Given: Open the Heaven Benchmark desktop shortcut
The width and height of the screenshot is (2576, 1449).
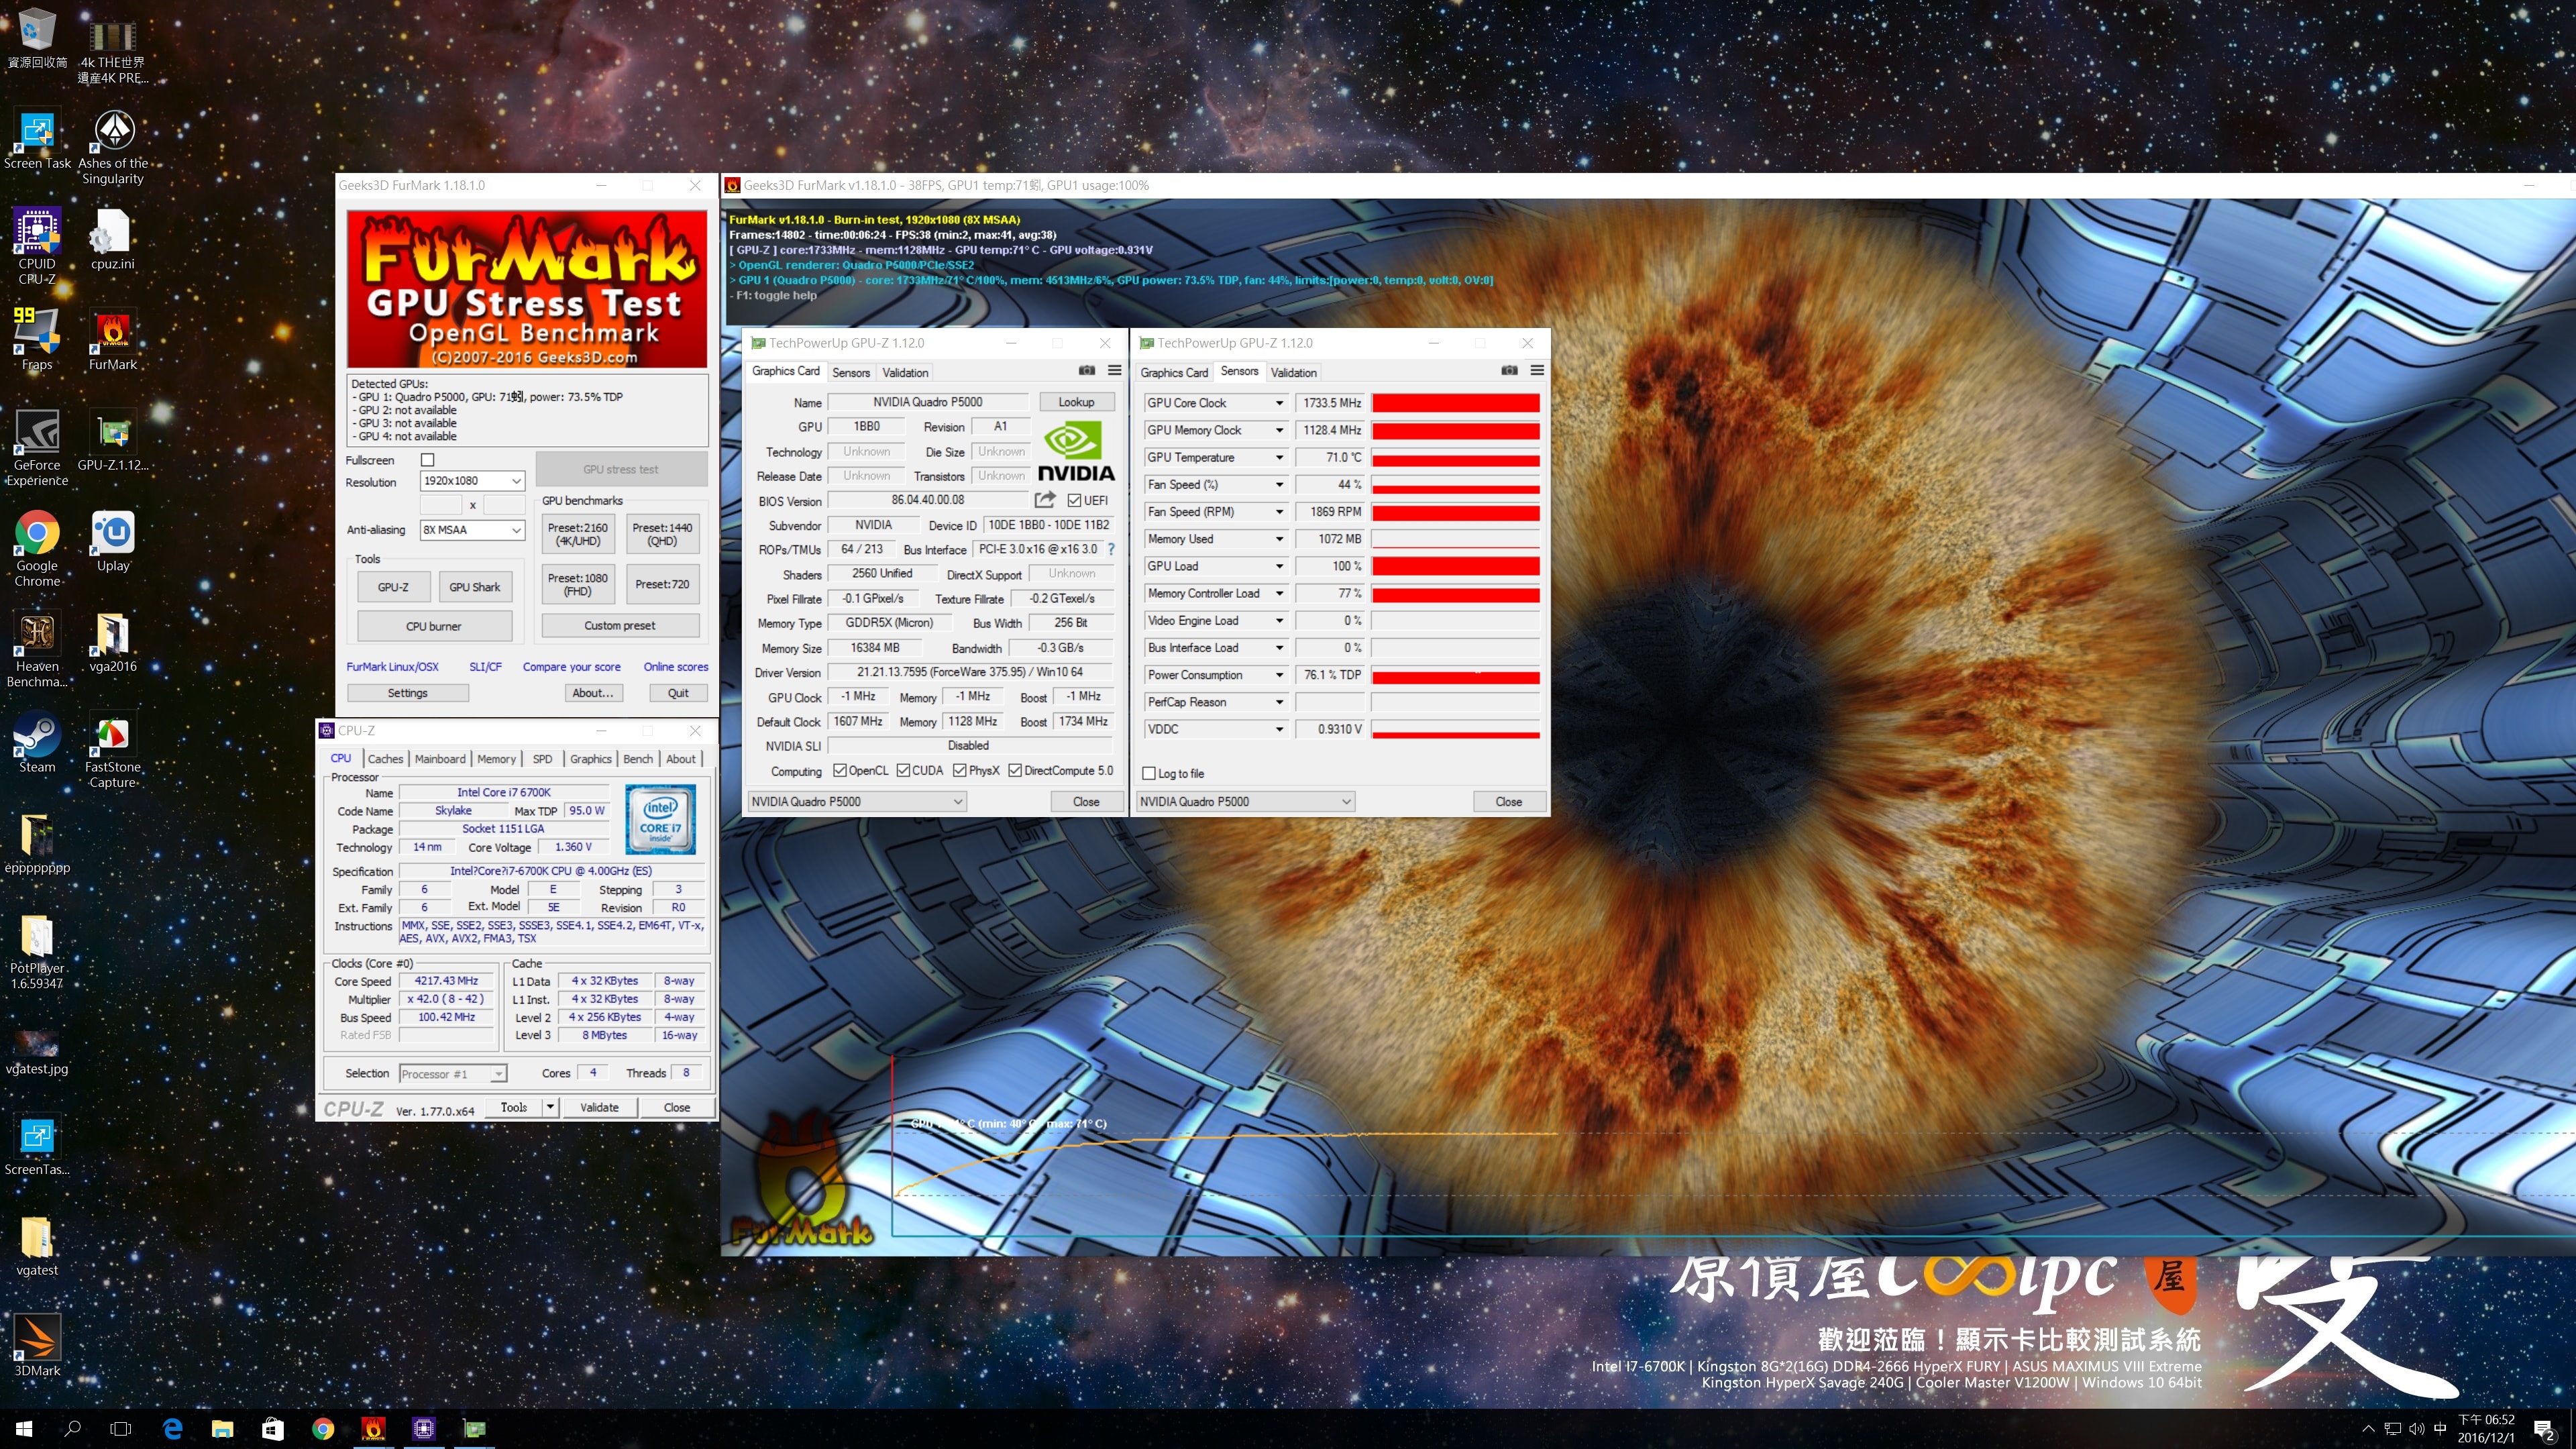Looking at the screenshot, I should click(37, 648).
